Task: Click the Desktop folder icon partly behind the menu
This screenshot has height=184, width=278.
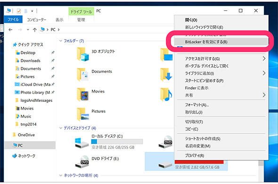Action: coord(166,55)
